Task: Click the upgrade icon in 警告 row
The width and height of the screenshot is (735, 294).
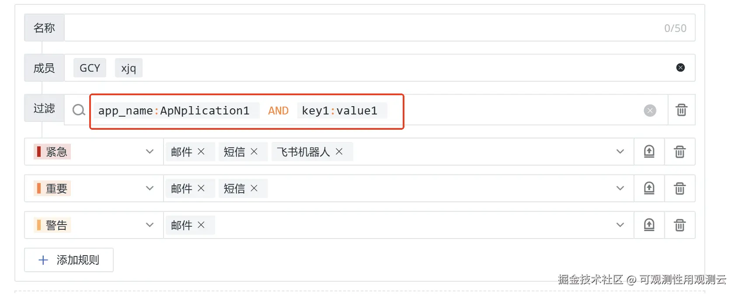Action: coord(649,225)
